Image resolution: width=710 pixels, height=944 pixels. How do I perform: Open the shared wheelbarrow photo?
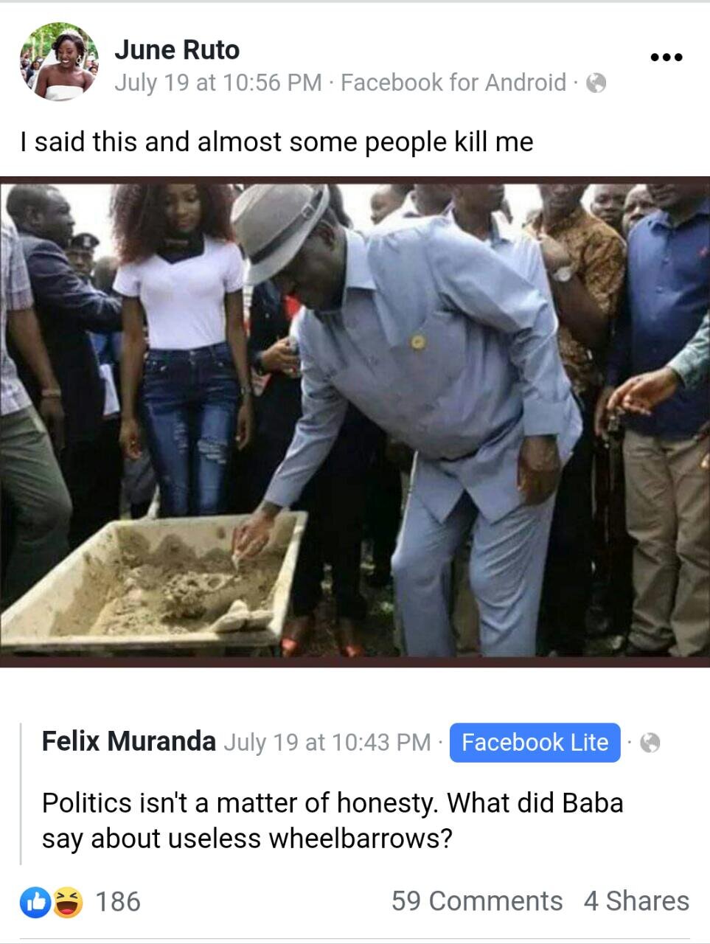pos(355,422)
